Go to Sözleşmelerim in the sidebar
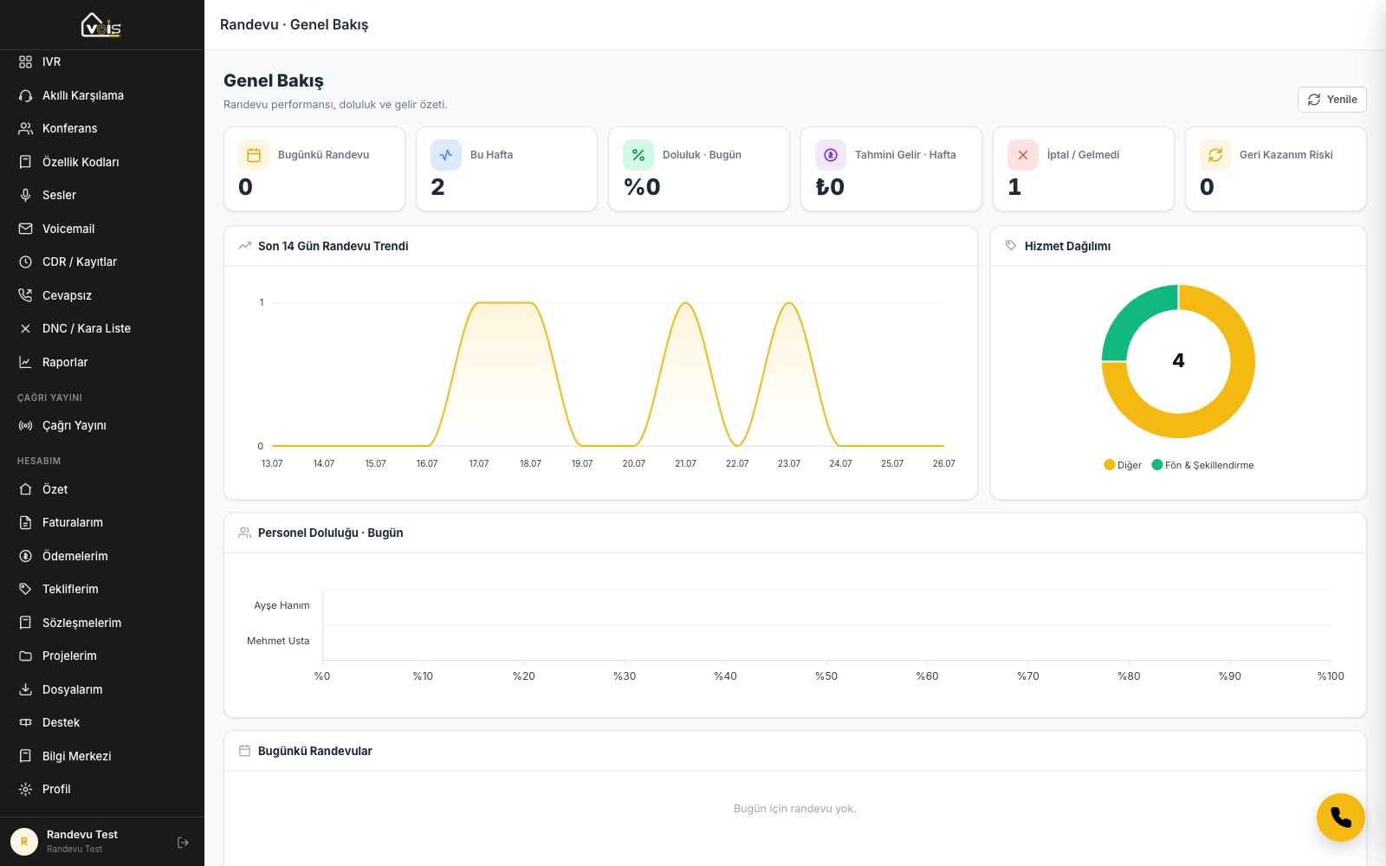The width and height of the screenshot is (1386, 866). (102, 623)
